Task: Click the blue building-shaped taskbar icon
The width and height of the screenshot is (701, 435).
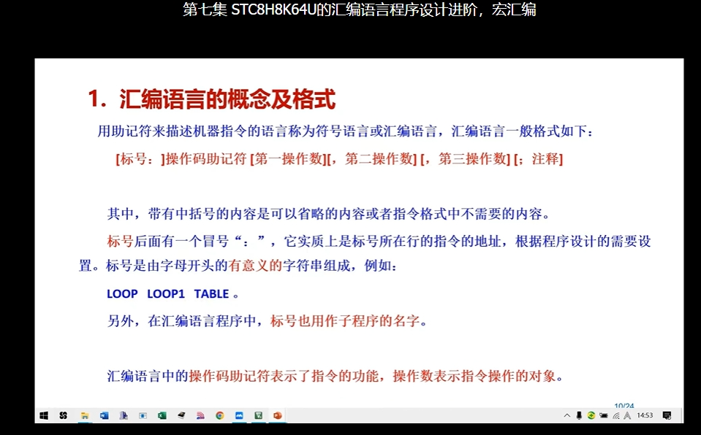Action: point(124,416)
